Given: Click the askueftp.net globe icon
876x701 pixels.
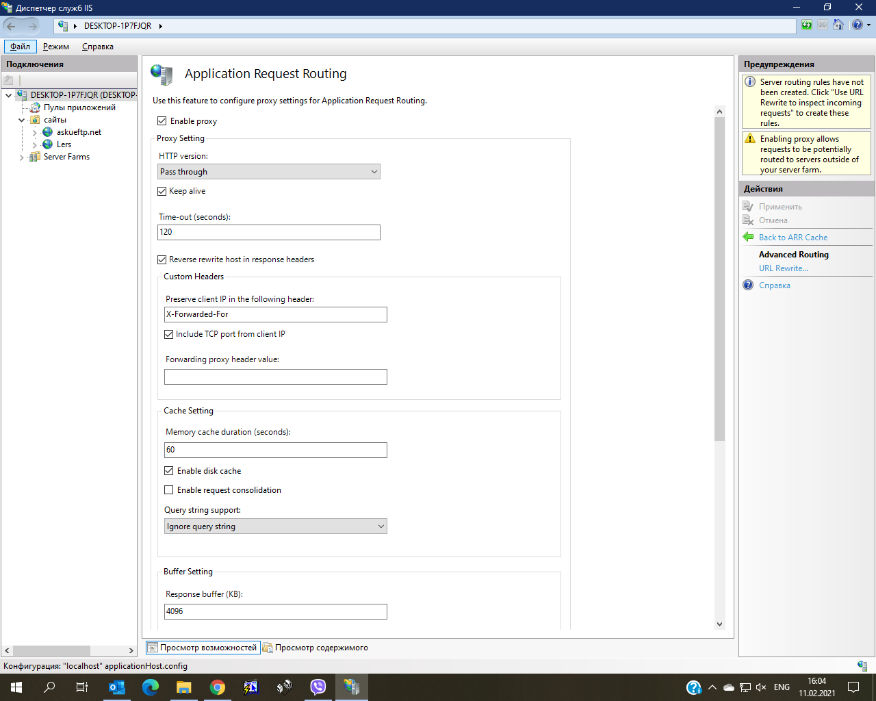Looking at the screenshot, I should (x=48, y=132).
